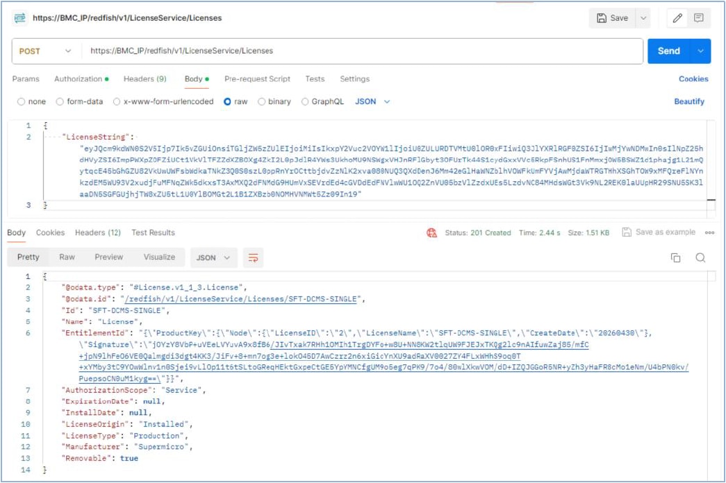Click the "LicenseType": "Production" line
Image resolution: width=726 pixels, height=483 pixels.
tap(124, 436)
